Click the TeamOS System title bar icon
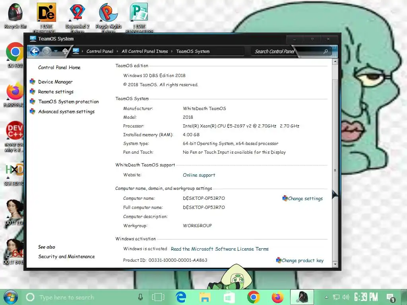This screenshot has width=407, height=305. click(33, 39)
